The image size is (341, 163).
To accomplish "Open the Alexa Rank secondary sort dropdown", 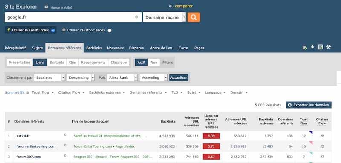I will pyautogui.click(x=122, y=77).
